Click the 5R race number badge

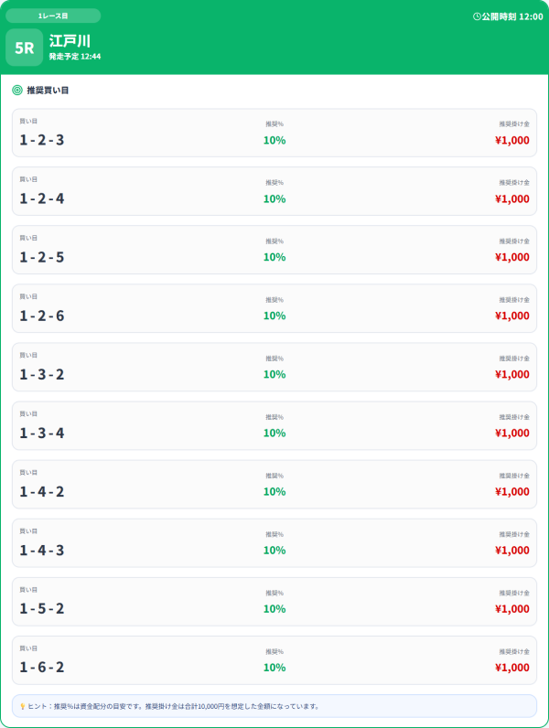(x=24, y=48)
